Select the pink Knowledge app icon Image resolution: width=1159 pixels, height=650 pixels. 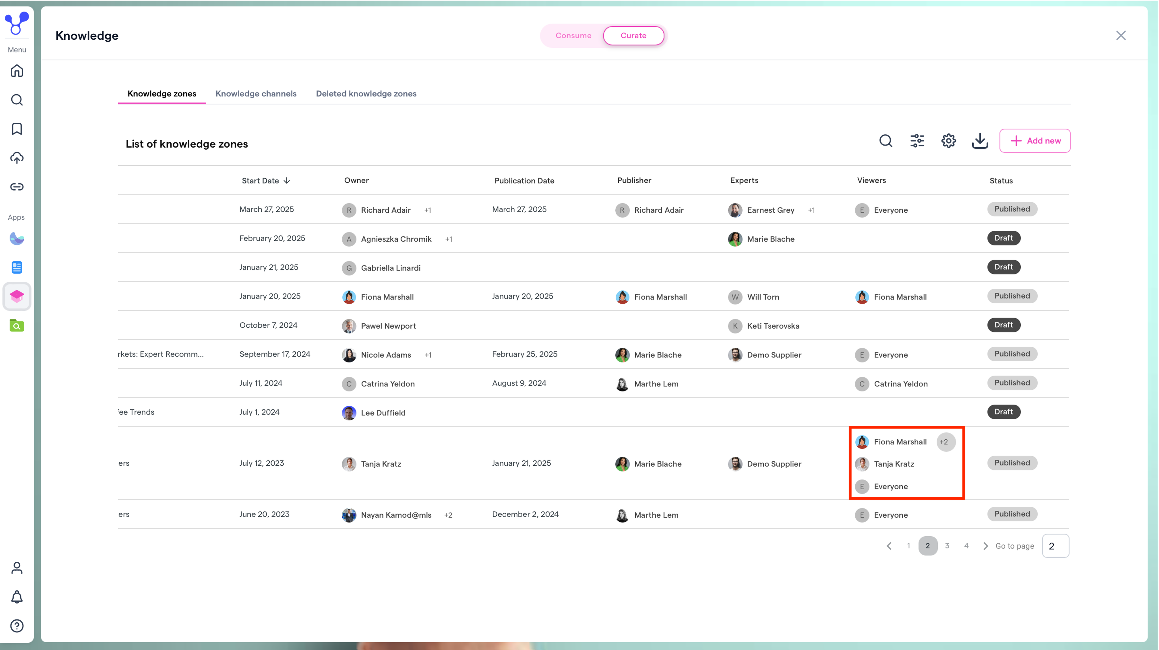[17, 296]
